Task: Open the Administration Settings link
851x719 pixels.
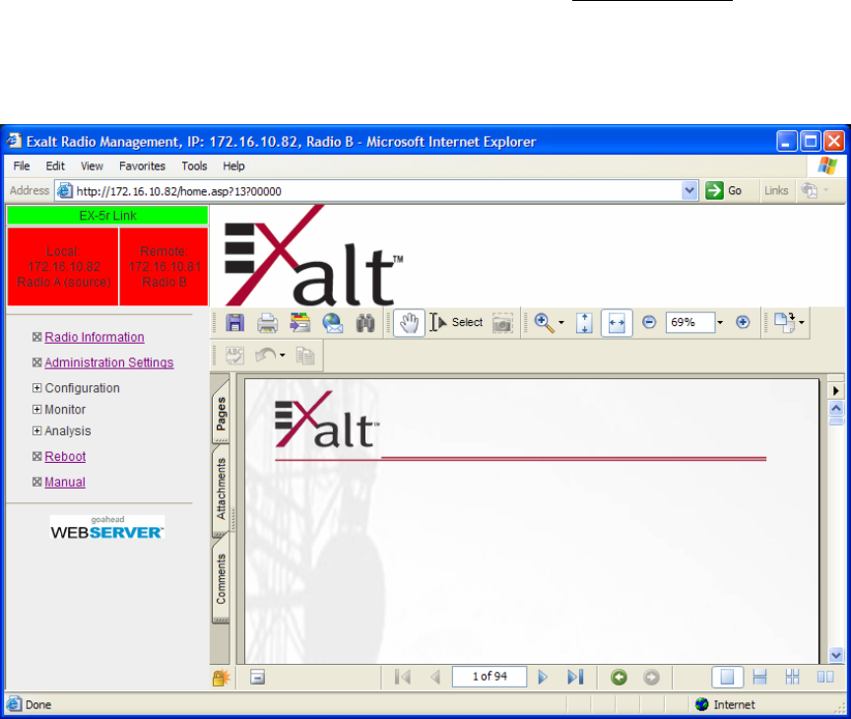Action: pos(109,362)
